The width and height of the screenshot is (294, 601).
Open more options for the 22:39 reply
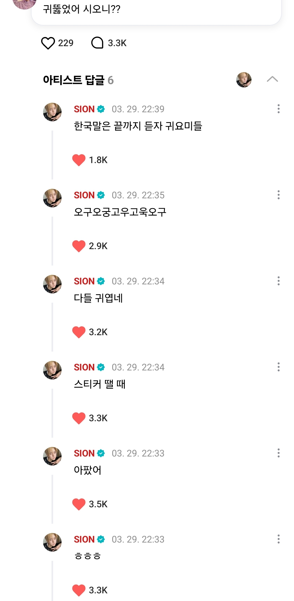tap(278, 109)
